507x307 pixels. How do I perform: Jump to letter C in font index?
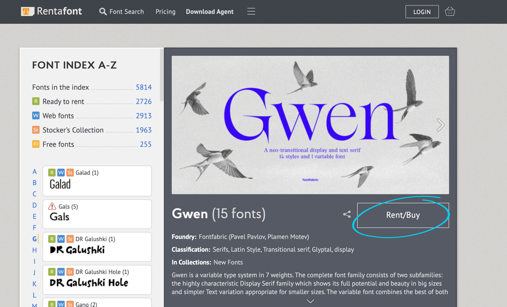click(34, 194)
